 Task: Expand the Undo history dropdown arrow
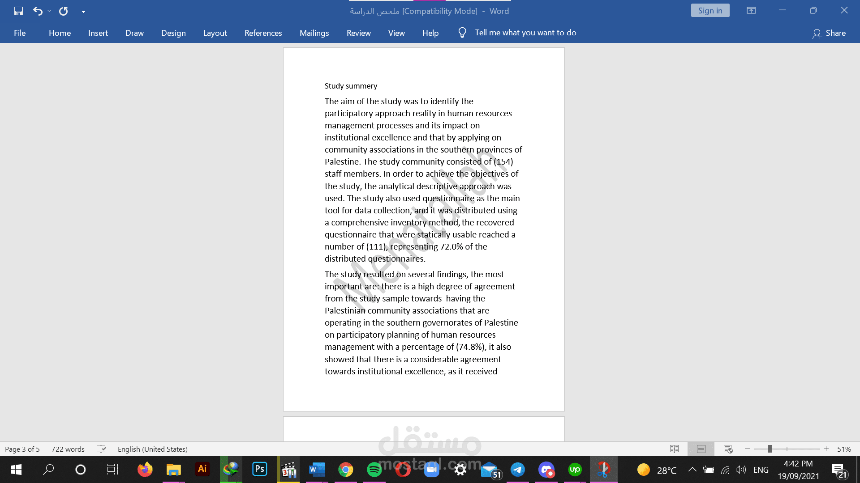pyautogui.click(x=49, y=11)
